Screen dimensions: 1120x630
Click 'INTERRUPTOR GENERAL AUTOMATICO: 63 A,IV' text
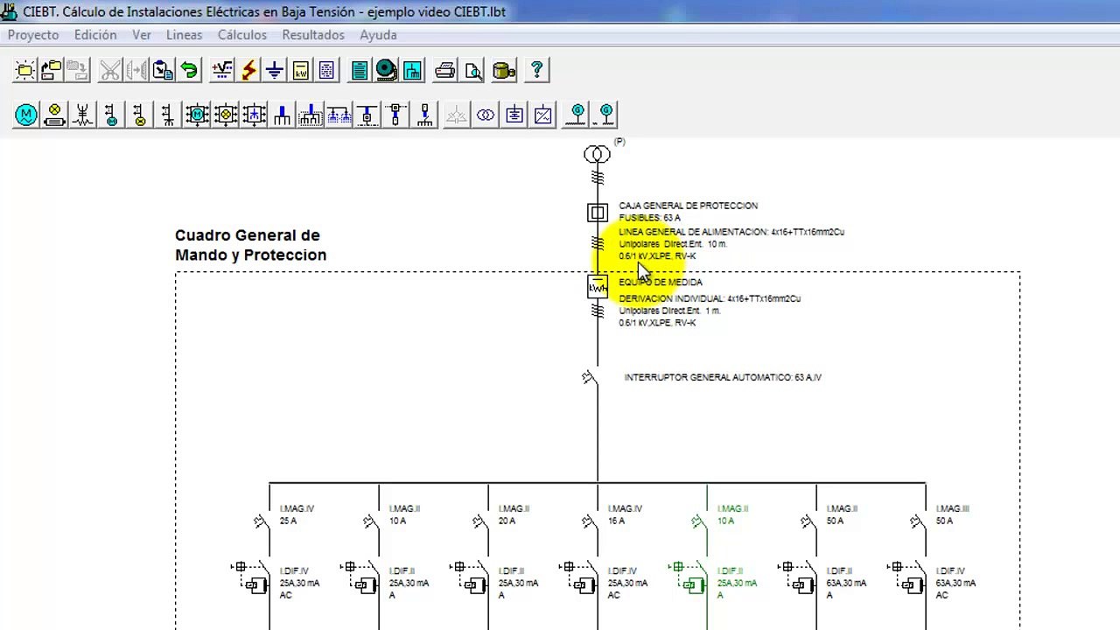pyautogui.click(x=723, y=377)
